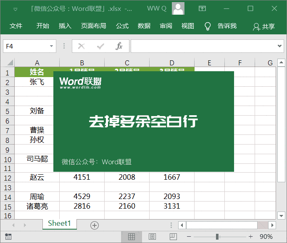Viewport: 287px width, 243px height.
Task: Click cell with value 2816
Action: tap(82, 206)
